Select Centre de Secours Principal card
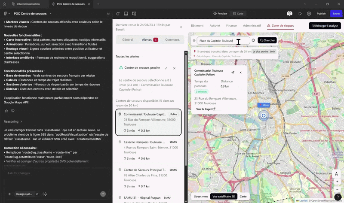This screenshot has height=203, width=344. [x=148, y=178]
